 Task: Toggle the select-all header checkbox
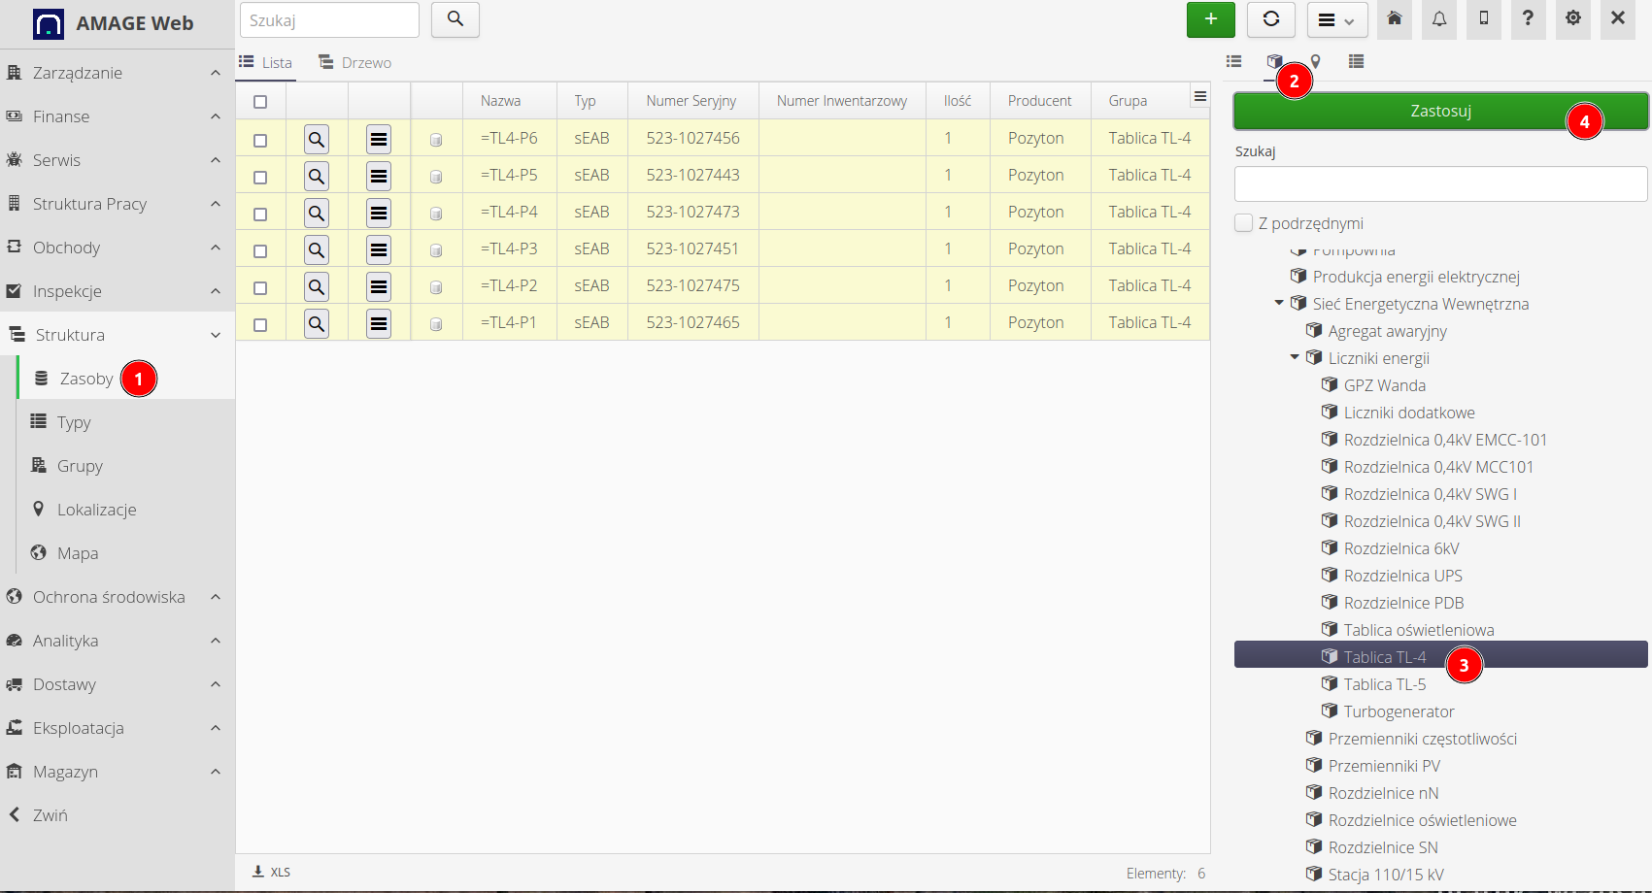click(x=260, y=102)
